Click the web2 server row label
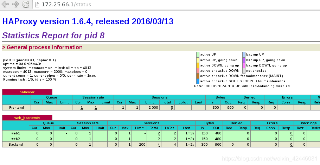This screenshot has width=320, height=165. click(15, 139)
